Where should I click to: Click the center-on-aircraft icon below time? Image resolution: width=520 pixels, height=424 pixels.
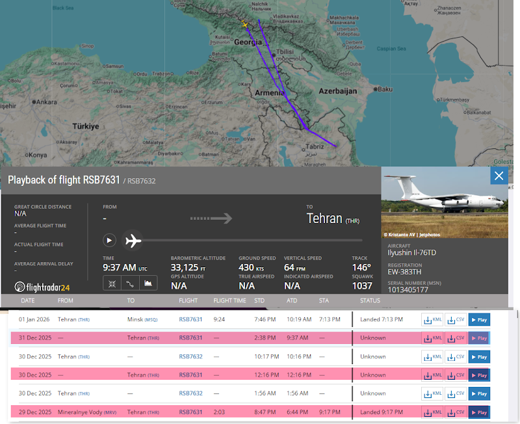[x=112, y=284]
